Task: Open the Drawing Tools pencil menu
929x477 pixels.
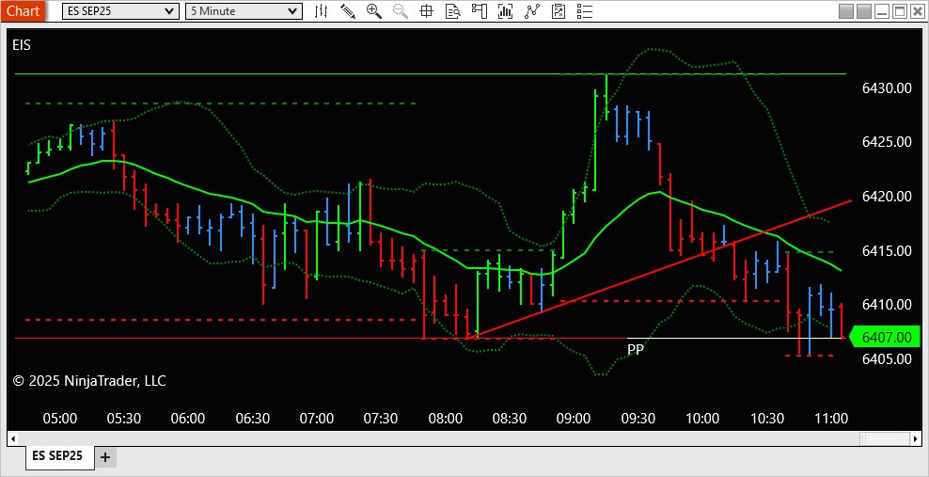Action: (348, 10)
